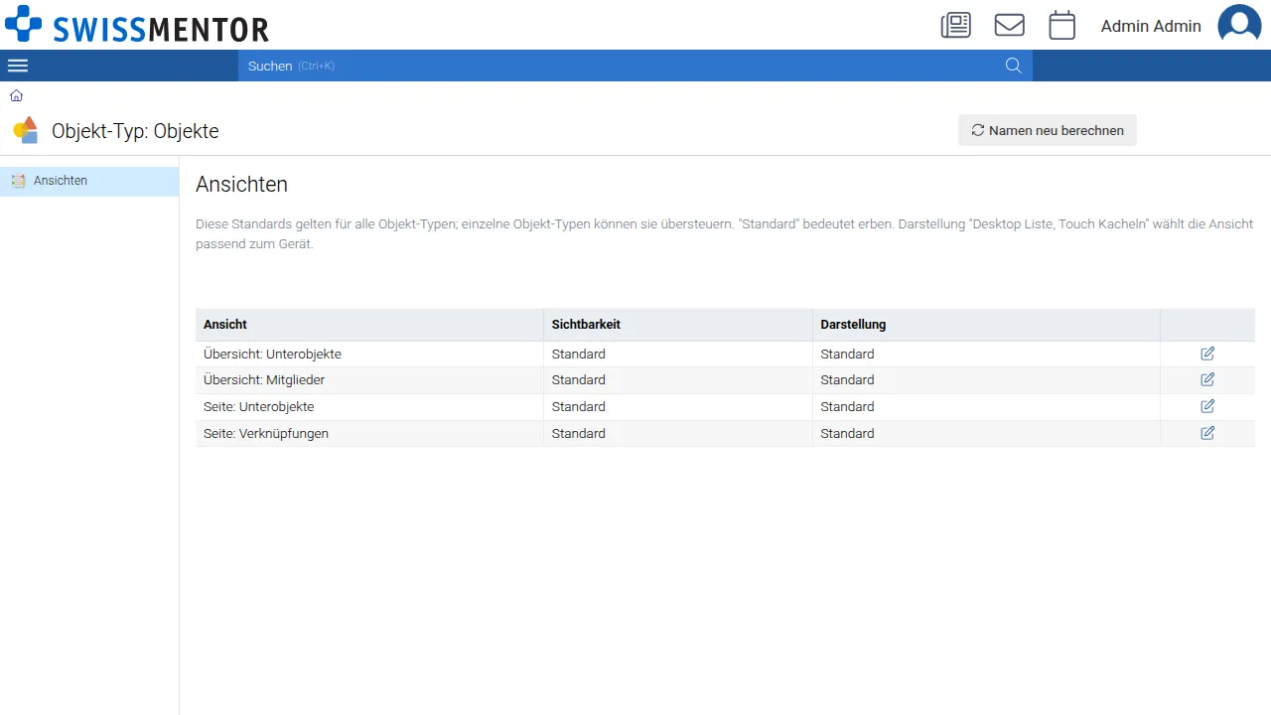1271x715 pixels.
Task: Open the calendar icon
Action: click(1062, 25)
